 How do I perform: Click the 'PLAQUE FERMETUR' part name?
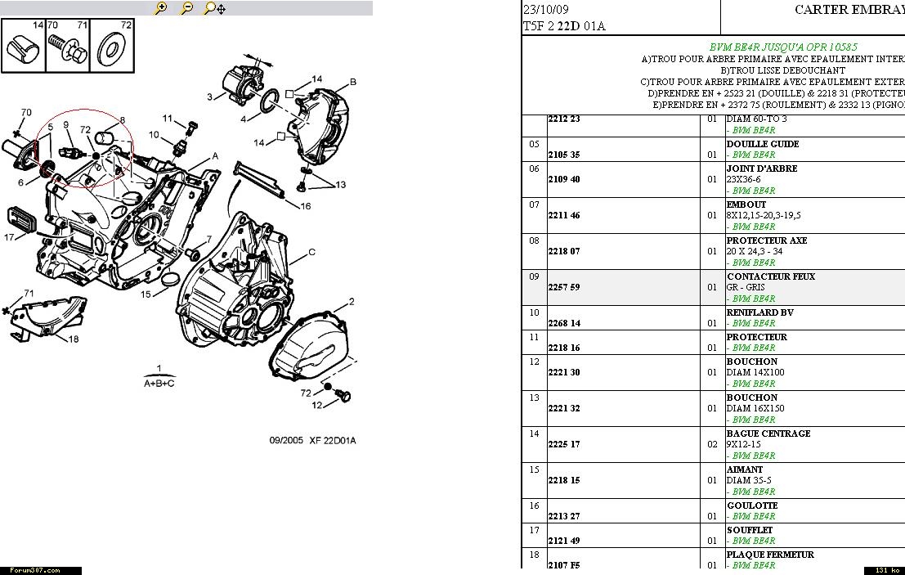coord(770,555)
